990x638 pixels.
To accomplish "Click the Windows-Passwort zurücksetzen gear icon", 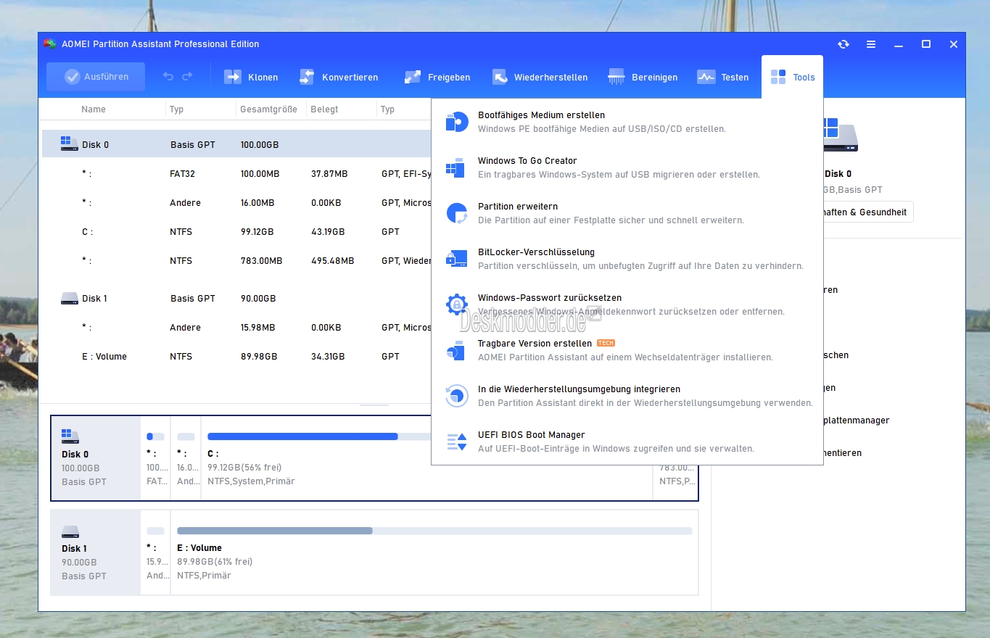I will pos(456,304).
